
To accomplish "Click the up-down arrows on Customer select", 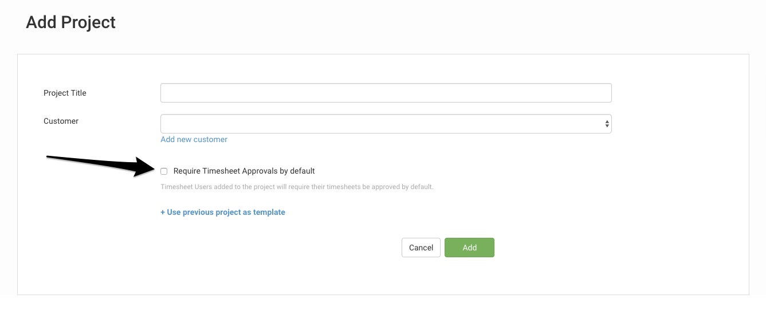I will pos(607,124).
